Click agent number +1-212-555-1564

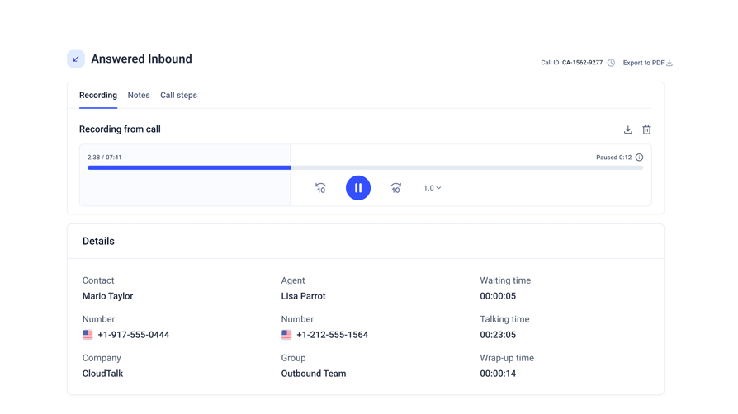(333, 335)
